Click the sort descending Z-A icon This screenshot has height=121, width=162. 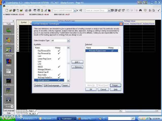154,10
